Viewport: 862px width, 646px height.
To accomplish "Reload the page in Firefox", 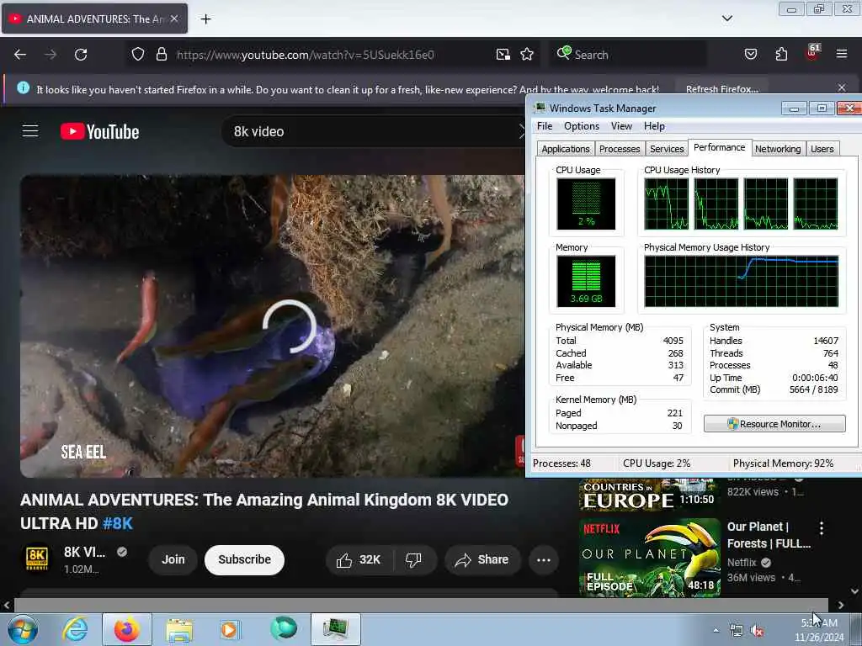I will pos(81,55).
